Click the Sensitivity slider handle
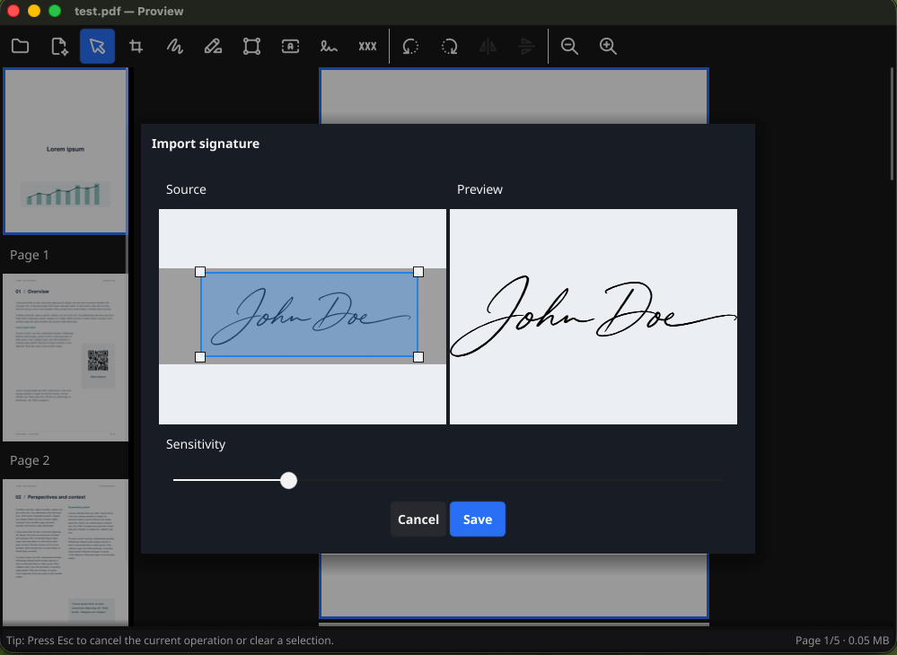 coord(289,480)
